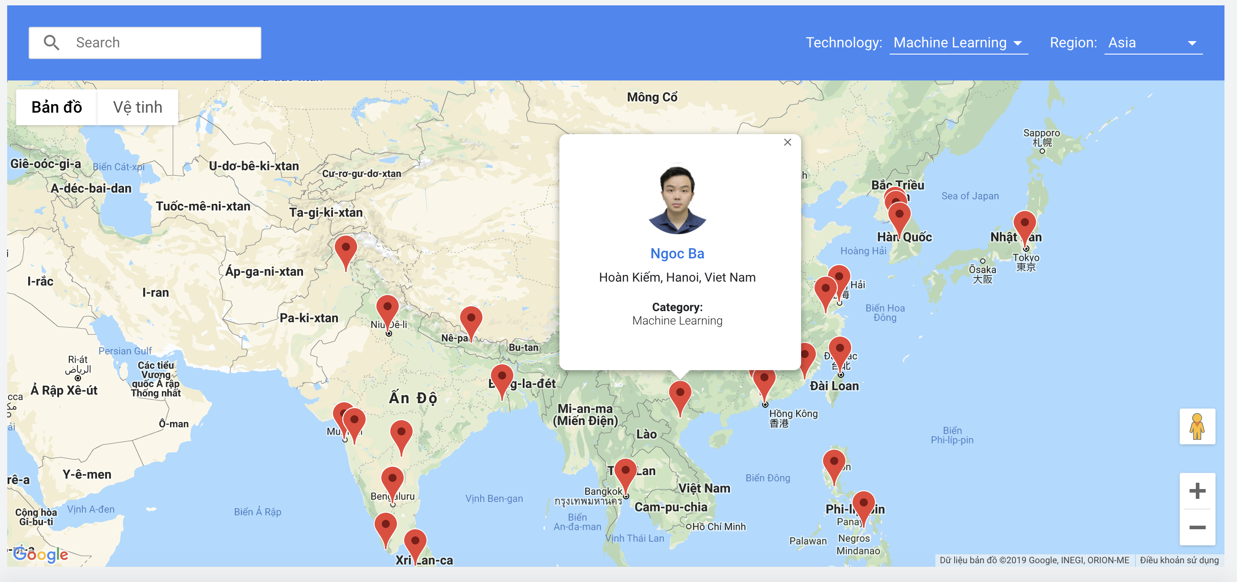The width and height of the screenshot is (1237, 582).
Task: Zoom in with the plus button
Action: (1197, 491)
